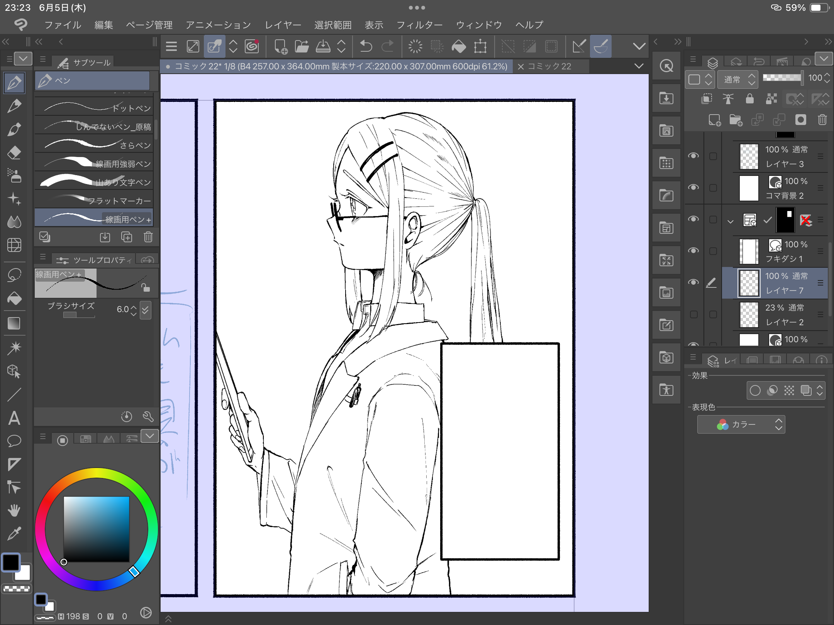Click Fill icon in the command bar
Screen dimensions: 834x625
tap(459, 47)
